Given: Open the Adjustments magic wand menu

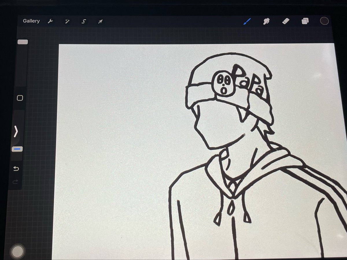Looking at the screenshot, I should [67, 21].
